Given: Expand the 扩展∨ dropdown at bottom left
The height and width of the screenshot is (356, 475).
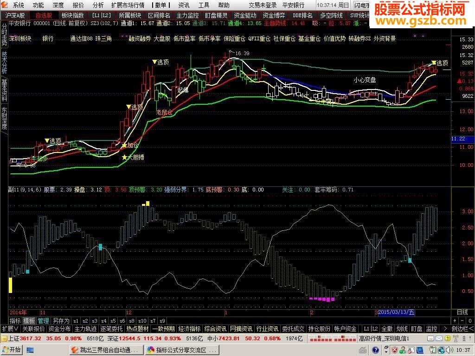Looking at the screenshot, I should tap(10, 329).
